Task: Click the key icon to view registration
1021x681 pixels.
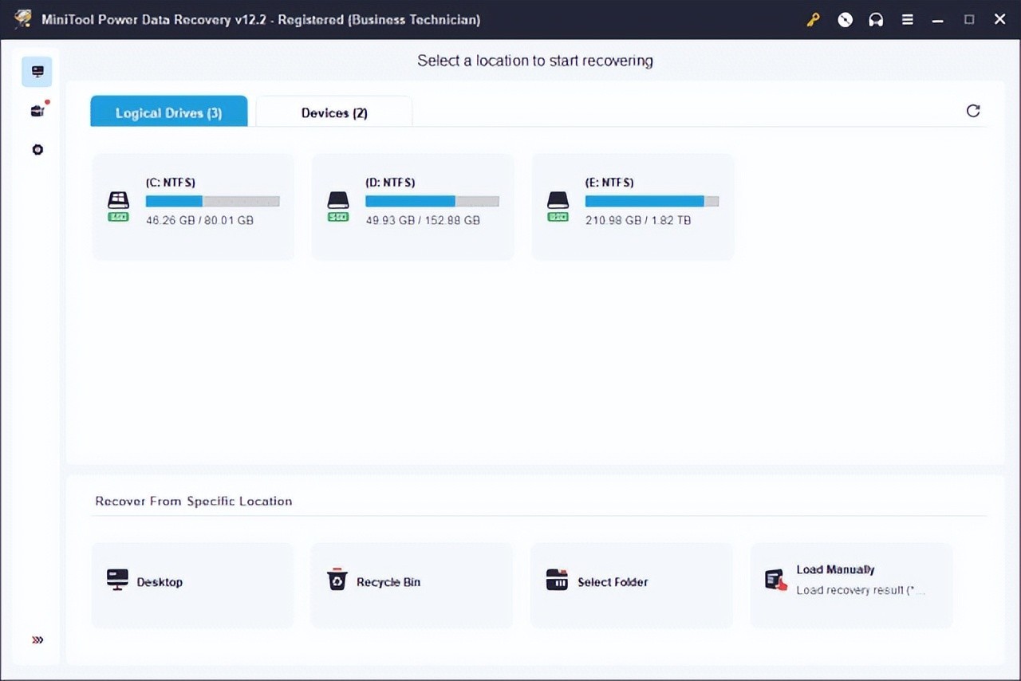Action: [x=813, y=20]
